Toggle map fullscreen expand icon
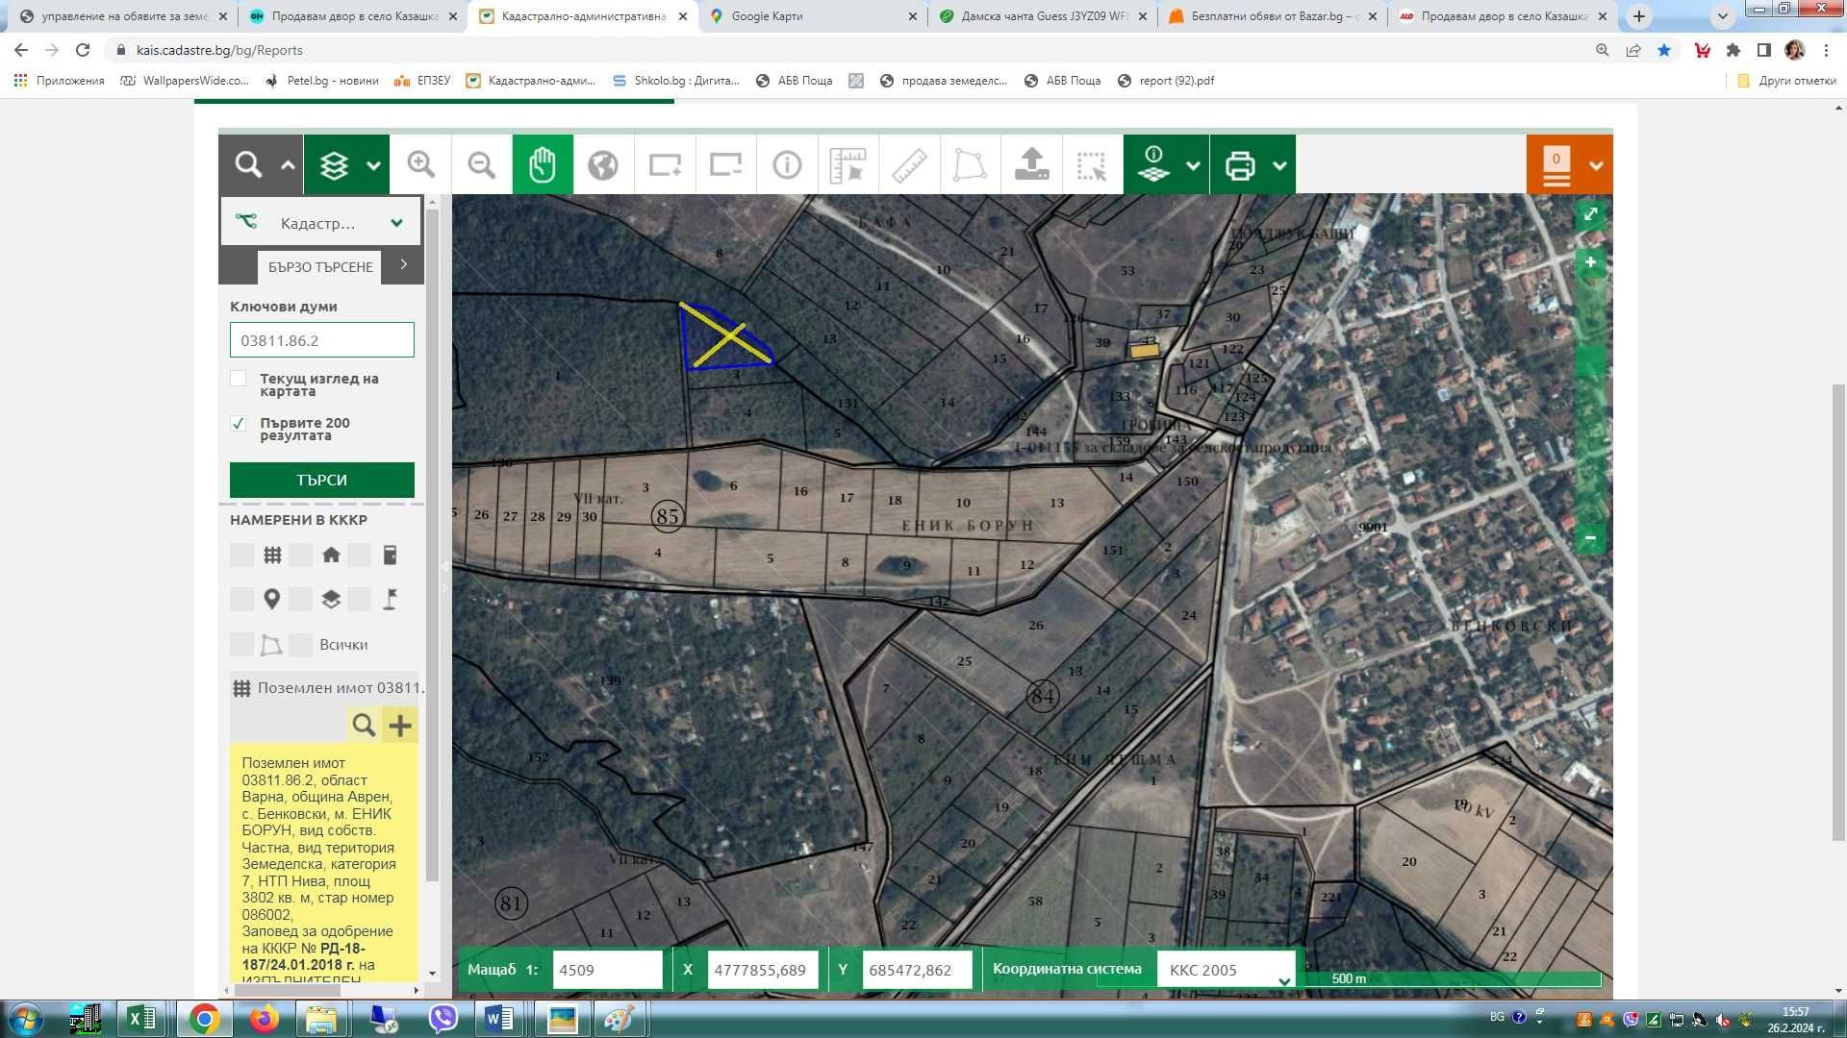1847x1038 pixels. point(1590,214)
